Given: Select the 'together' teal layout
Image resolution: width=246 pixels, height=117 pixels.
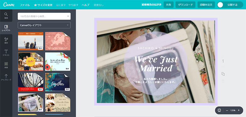Looking at the screenshot, I should coord(58,82).
